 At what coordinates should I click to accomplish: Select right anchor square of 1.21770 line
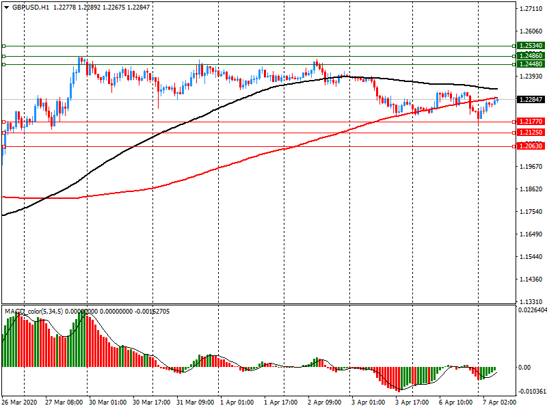click(x=514, y=122)
